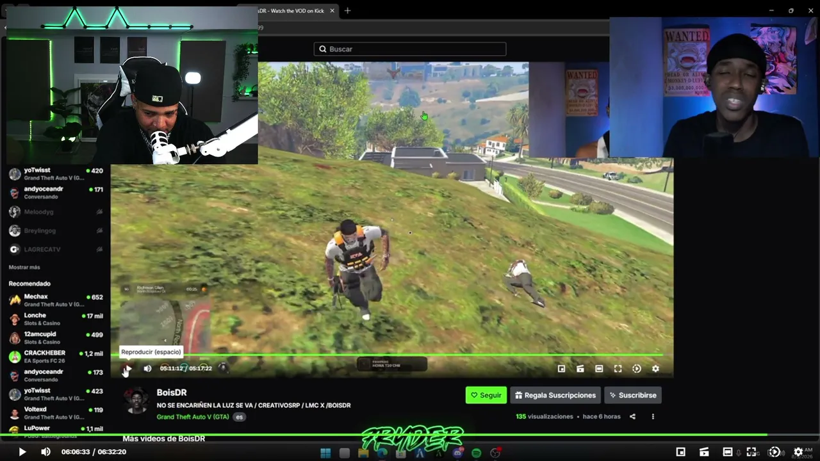This screenshot has width=820, height=461.
Task: Open yoTwisst channel showing 423 viewers
Action: click(56, 394)
